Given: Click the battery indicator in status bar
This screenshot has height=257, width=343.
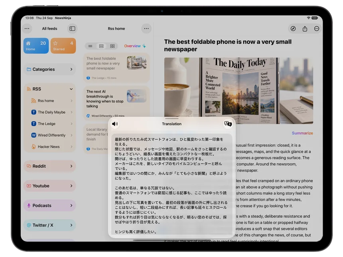Looking at the screenshot, I should click(x=315, y=18).
